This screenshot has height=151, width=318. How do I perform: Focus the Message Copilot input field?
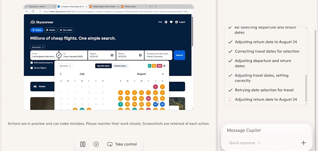tap(266, 130)
